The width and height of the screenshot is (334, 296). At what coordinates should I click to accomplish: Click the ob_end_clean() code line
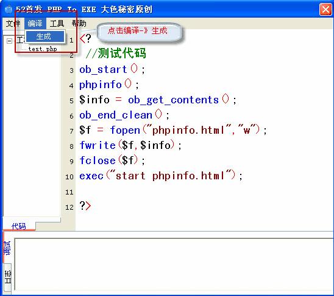point(124,115)
